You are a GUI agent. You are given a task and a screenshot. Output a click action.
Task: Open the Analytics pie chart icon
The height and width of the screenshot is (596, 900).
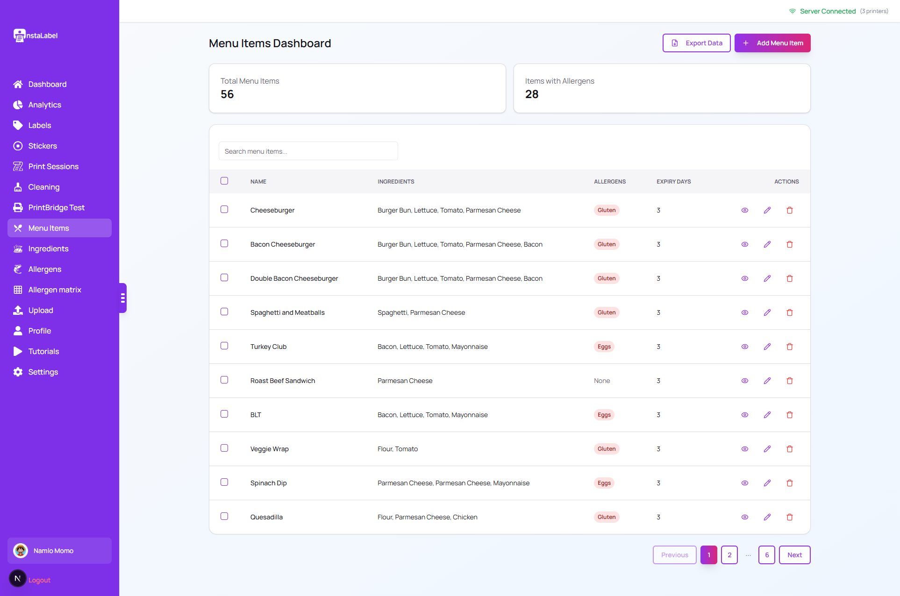click(x=18, y=105)
